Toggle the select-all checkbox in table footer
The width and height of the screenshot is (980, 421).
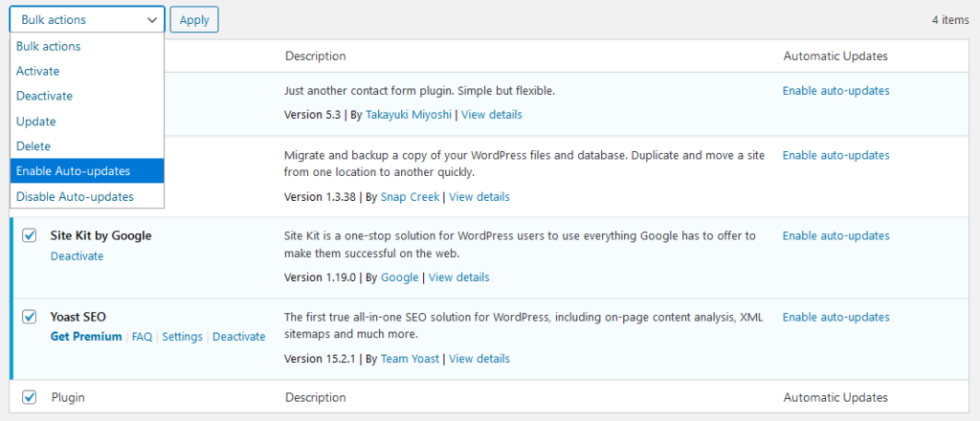coord(30,397)
